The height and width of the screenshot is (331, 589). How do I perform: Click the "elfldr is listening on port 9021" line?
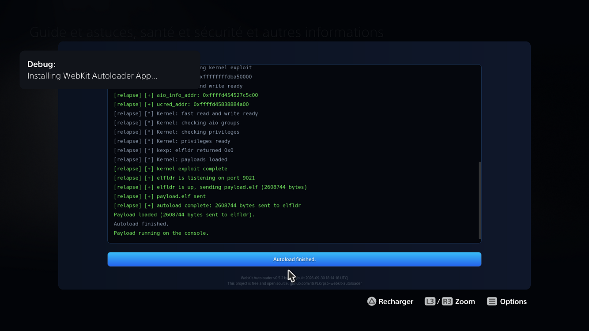185,178
